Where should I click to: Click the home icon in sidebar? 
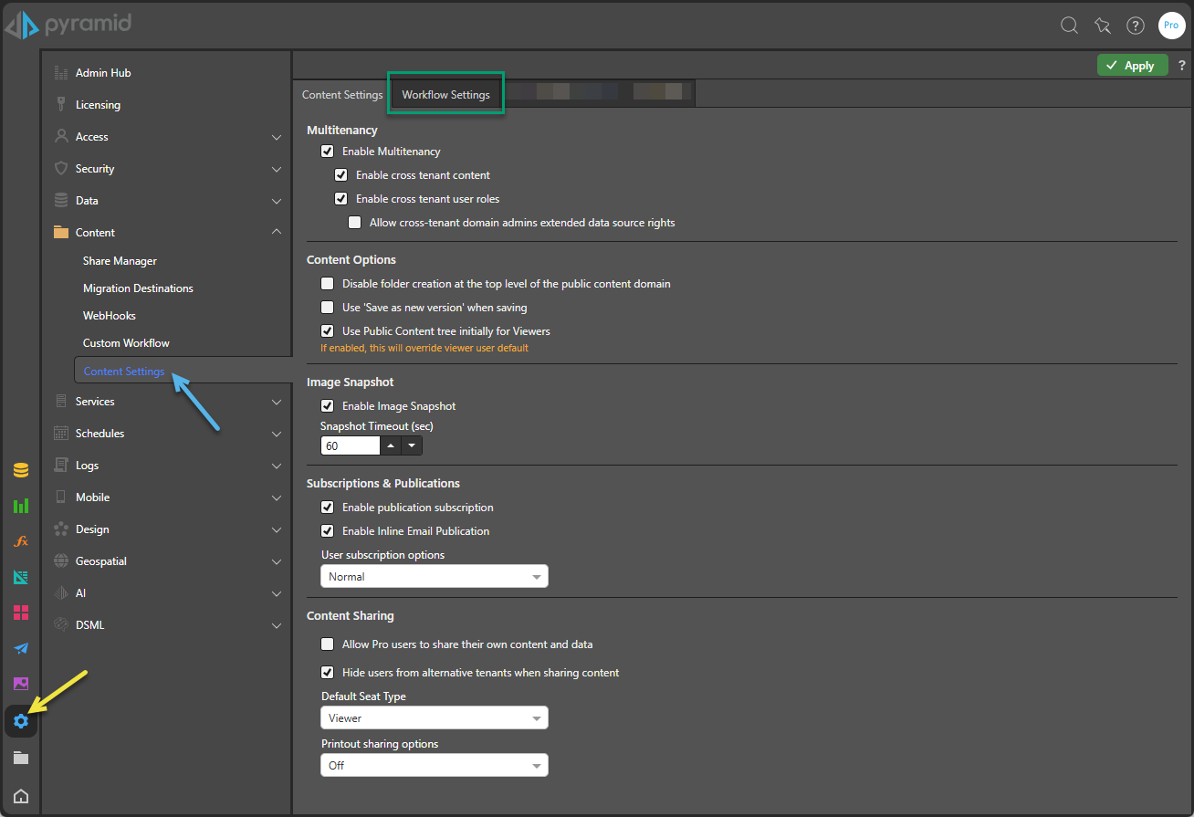[x=21, y=796]
